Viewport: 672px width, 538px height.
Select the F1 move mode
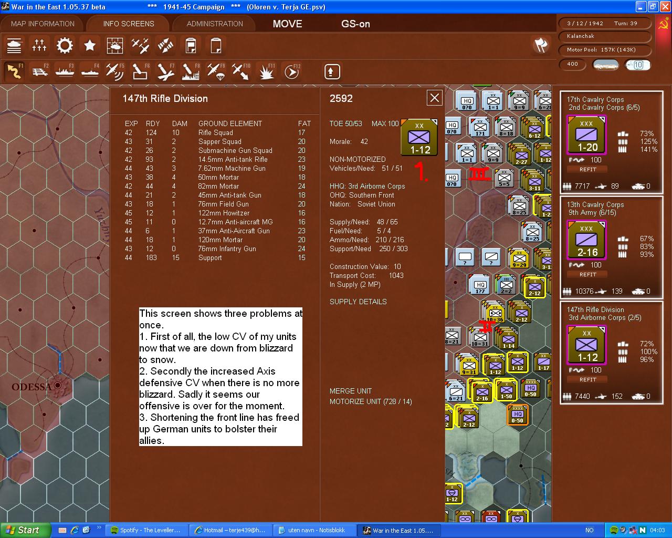tap(14, 71)
